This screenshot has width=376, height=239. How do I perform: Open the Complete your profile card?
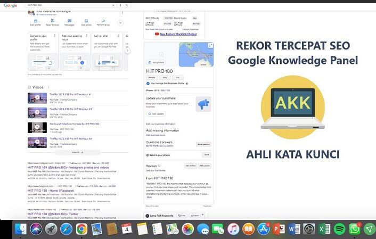coord(43,51)
